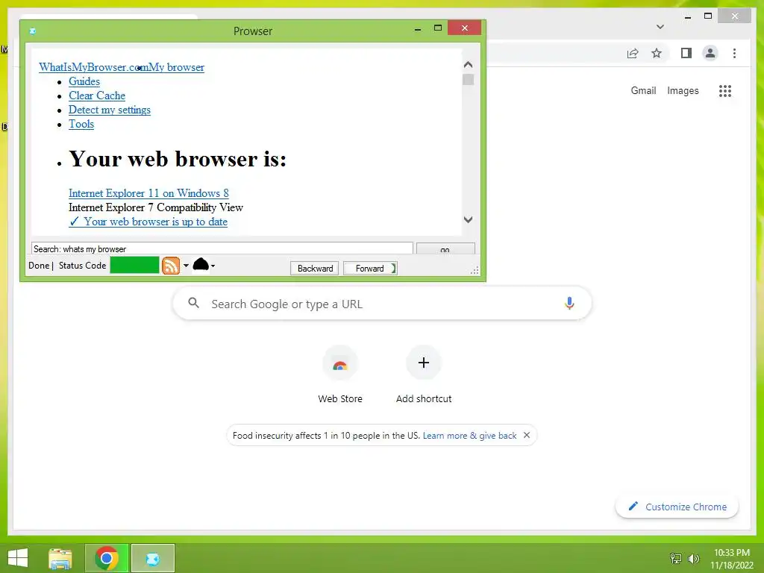The image size is (764, 573).
Task: Click the Forward button in Prowser
Action: (370, 269)
